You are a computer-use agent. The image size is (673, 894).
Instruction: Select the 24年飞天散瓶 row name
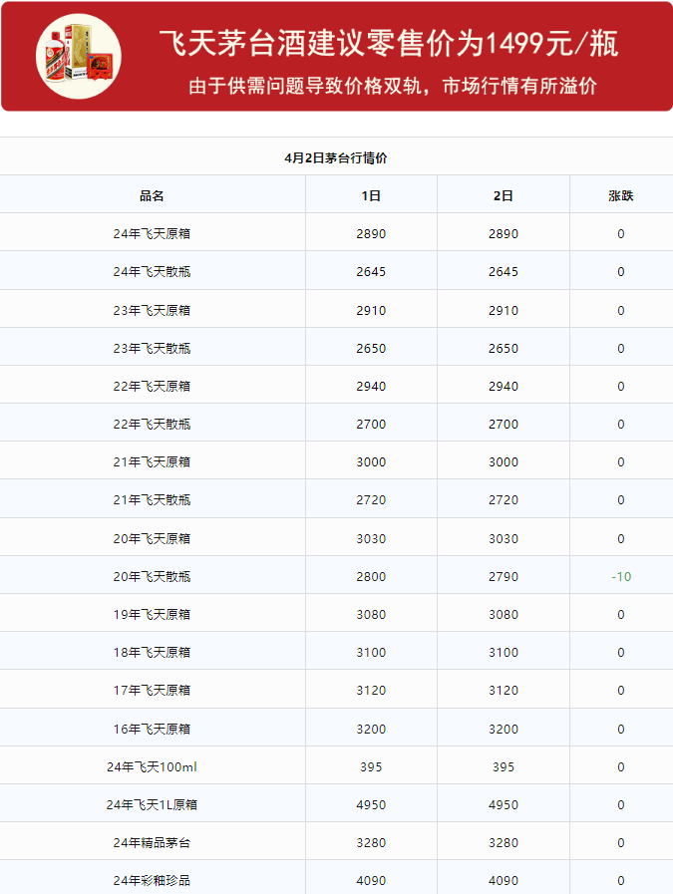[x=152, y=271]
